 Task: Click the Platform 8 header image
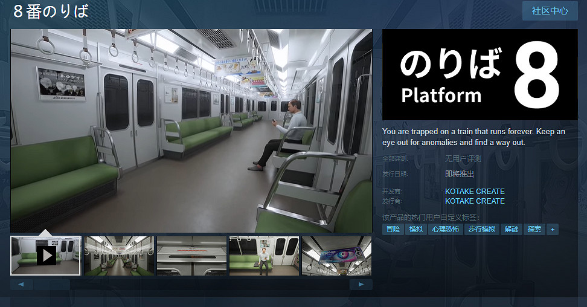480,74
